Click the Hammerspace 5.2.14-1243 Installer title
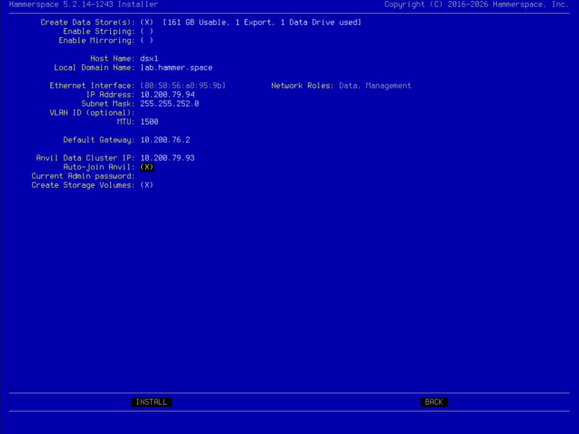579x434 pixels. coord(84,5)
